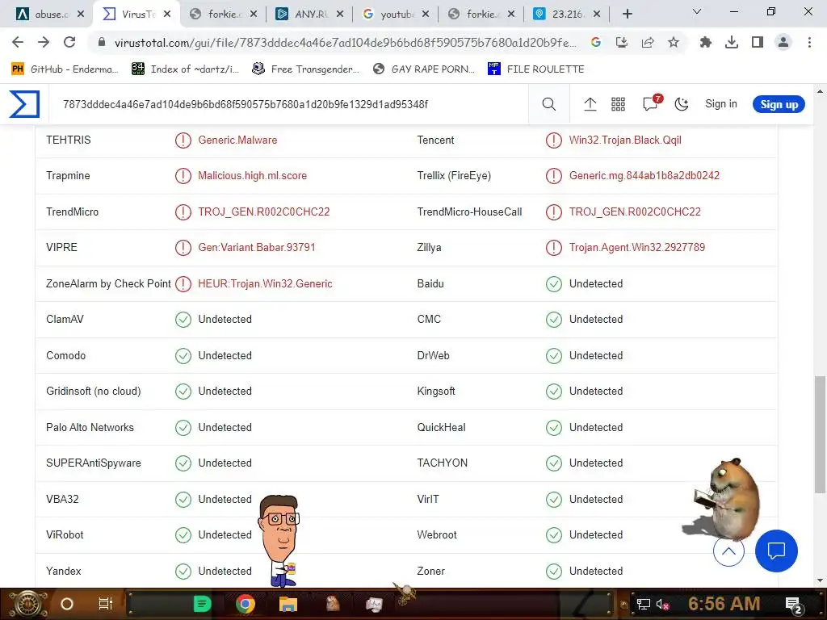Screen dimensions: 827x620
Task: Open File Explorer from the taskbar
Action: click(288, 604)
